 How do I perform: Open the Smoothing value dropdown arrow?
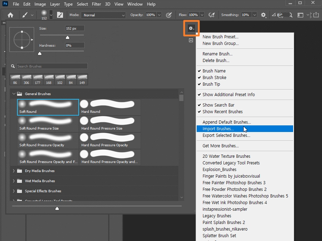coord(255,15)
